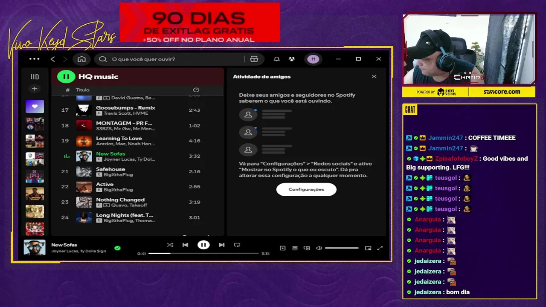Toggle repeat mode
The width and height of the screenshot is (546, 307).
tap(237, 245)
